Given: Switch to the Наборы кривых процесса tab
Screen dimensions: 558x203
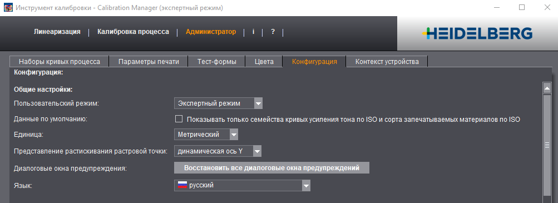Looking at the screenshot, I should 60,62.
